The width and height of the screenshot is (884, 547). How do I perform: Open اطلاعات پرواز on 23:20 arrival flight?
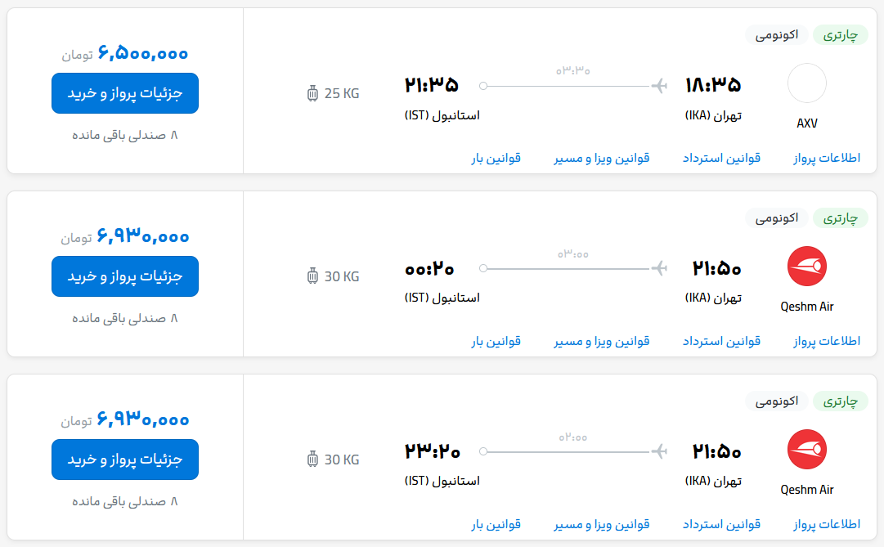[827, 524]
